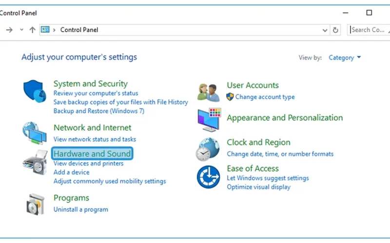Go up one level with up arrow
This screenshot has width=390, height=243.
pyautogui.click(x=32, y=30)
